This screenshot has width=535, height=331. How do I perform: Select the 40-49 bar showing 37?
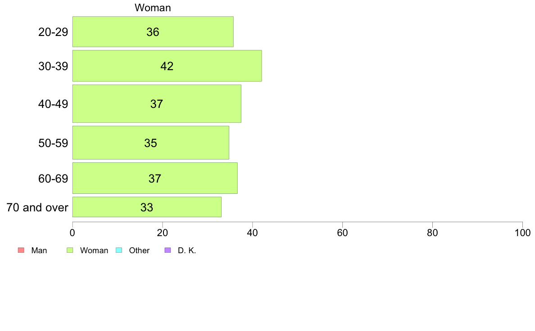pyautogui.click(x=157, y=103)
